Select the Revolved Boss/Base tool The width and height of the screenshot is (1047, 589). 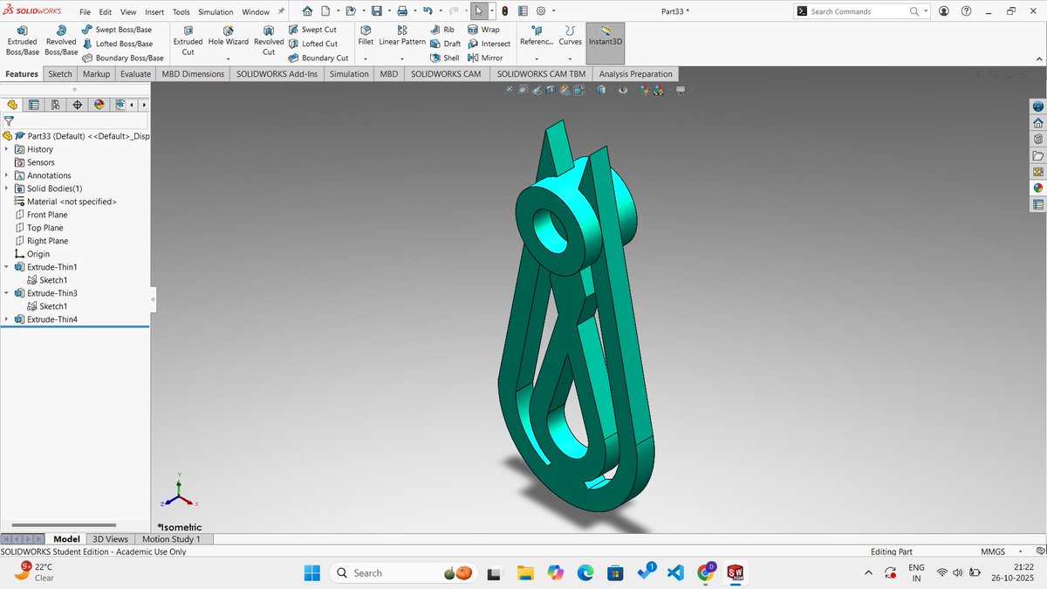[61, 41]
